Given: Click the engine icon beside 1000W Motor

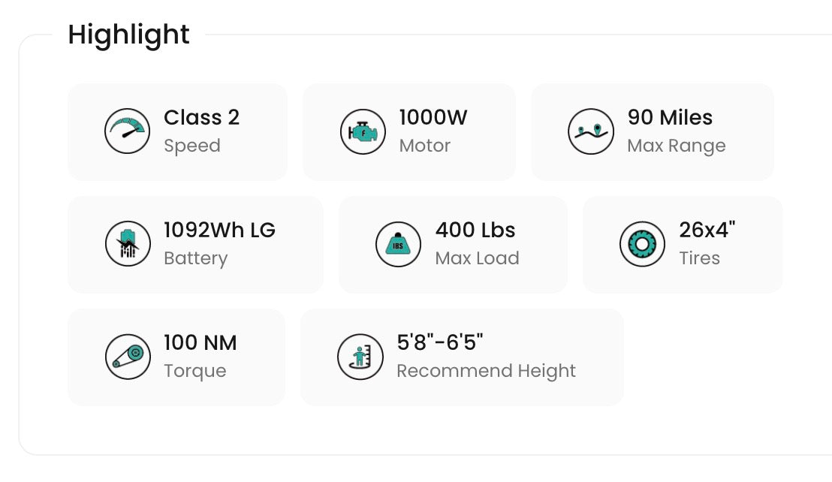Looking at the screenshot, I should click(x=363, y=131).
